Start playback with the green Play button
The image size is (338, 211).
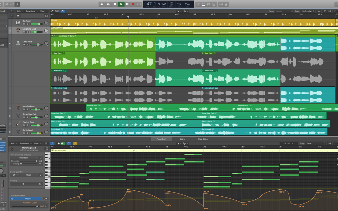(121, 4)
